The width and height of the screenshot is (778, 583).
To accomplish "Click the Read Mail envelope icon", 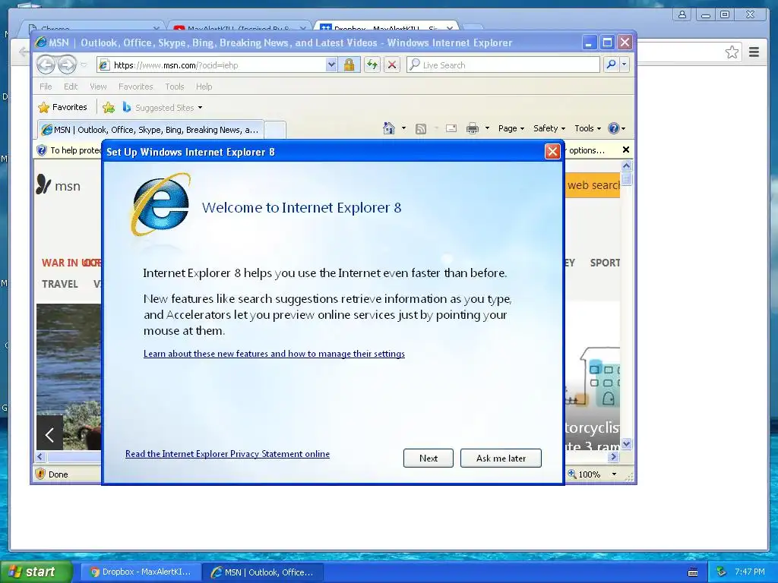I will [451, 128].
